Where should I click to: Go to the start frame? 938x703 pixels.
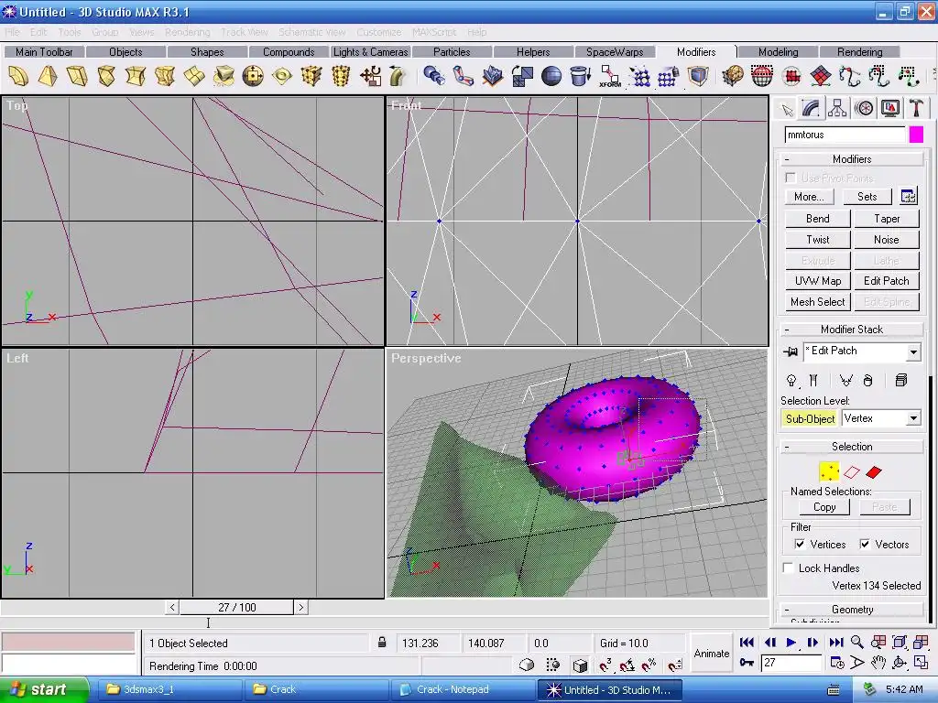tap(747, 642)
